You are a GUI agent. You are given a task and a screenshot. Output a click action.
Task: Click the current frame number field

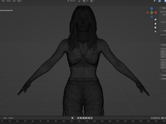pos(155,118)
